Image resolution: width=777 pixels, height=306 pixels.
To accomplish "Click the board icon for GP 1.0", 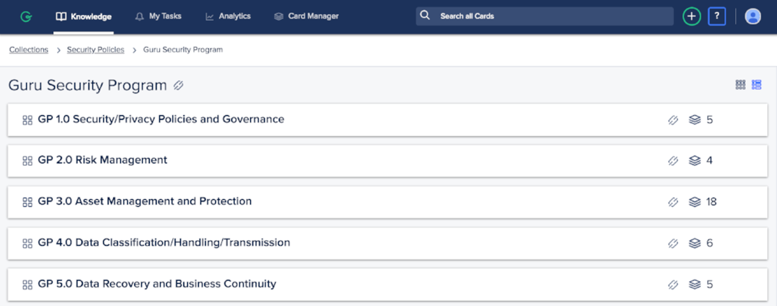I will click(27, 120).
